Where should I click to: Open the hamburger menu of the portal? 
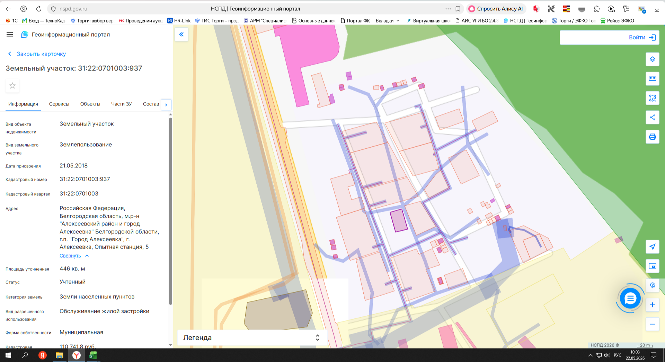(x=10, y=35)
